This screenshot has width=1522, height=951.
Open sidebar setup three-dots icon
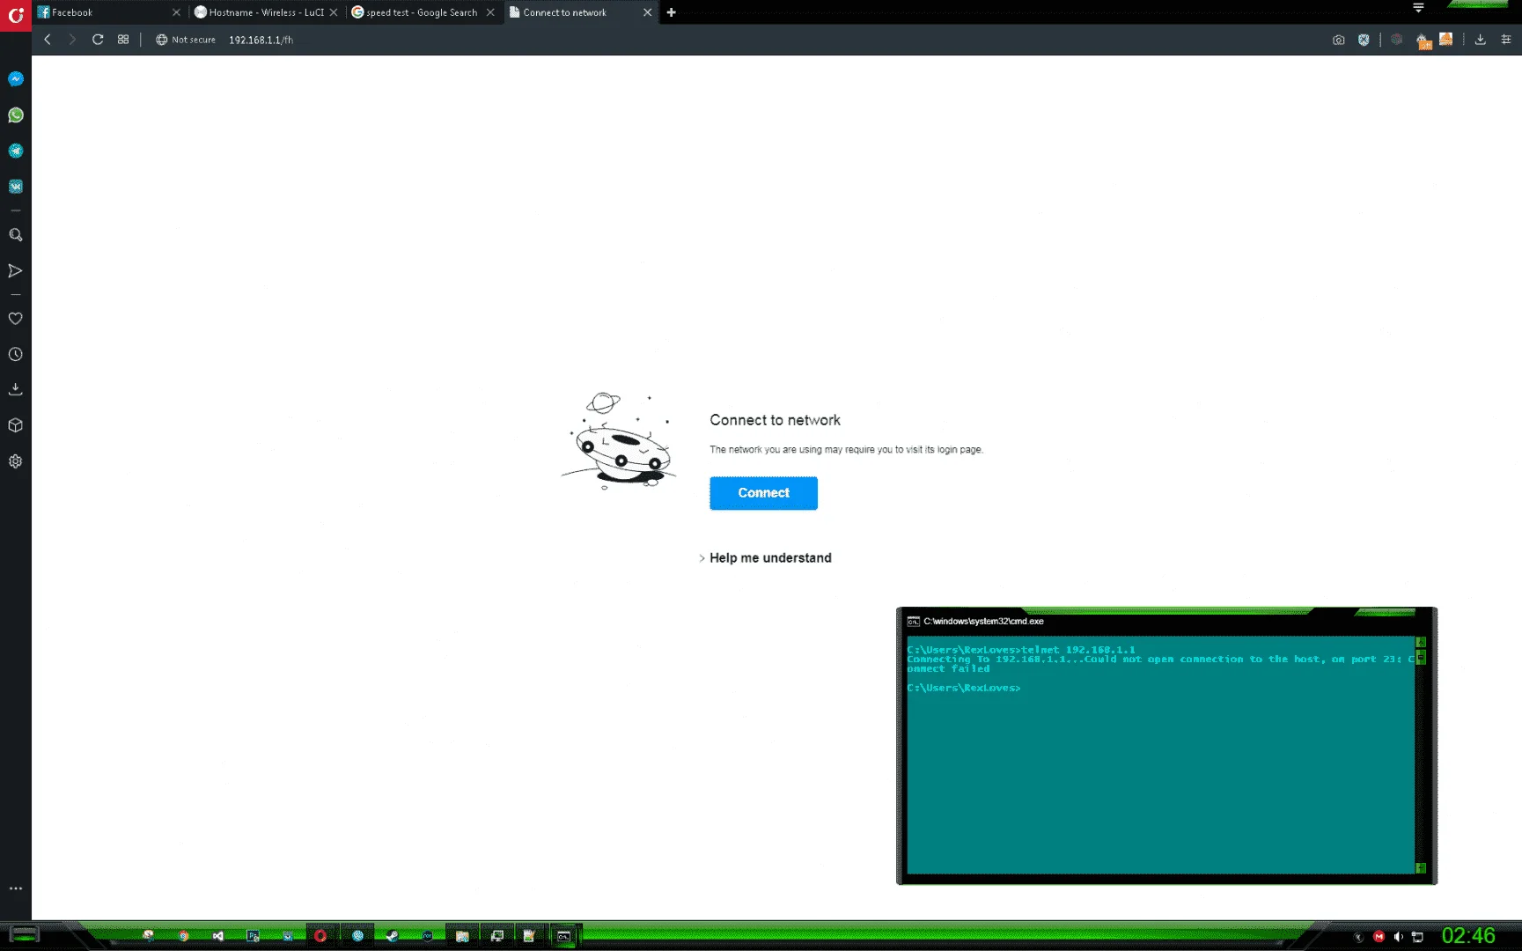[16, 888]
